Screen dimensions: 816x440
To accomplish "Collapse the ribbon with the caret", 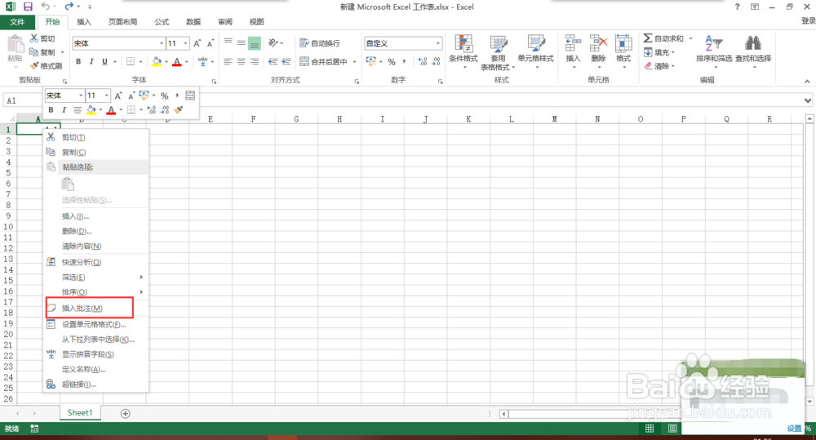I will 807,82.
